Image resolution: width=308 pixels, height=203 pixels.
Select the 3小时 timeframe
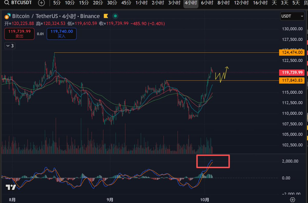pyautogui.click(x=174, y=3)
